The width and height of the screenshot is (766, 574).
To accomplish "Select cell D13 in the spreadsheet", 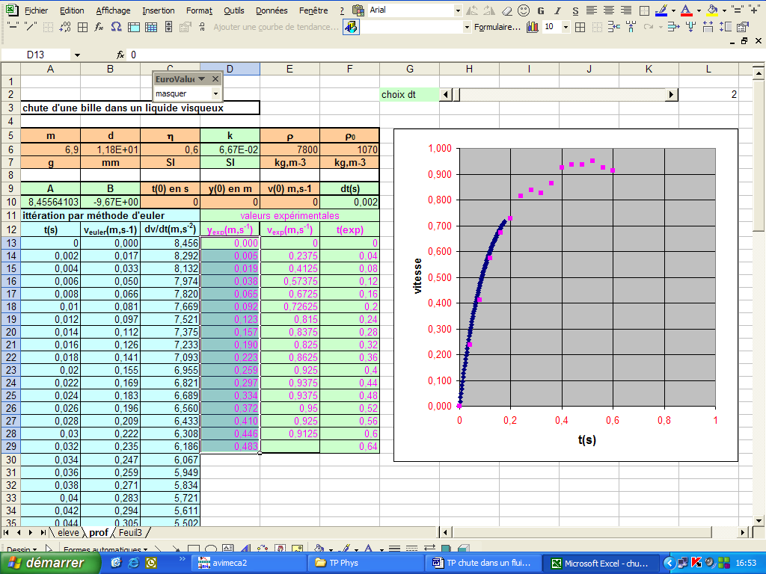I will tap(230, 243).
